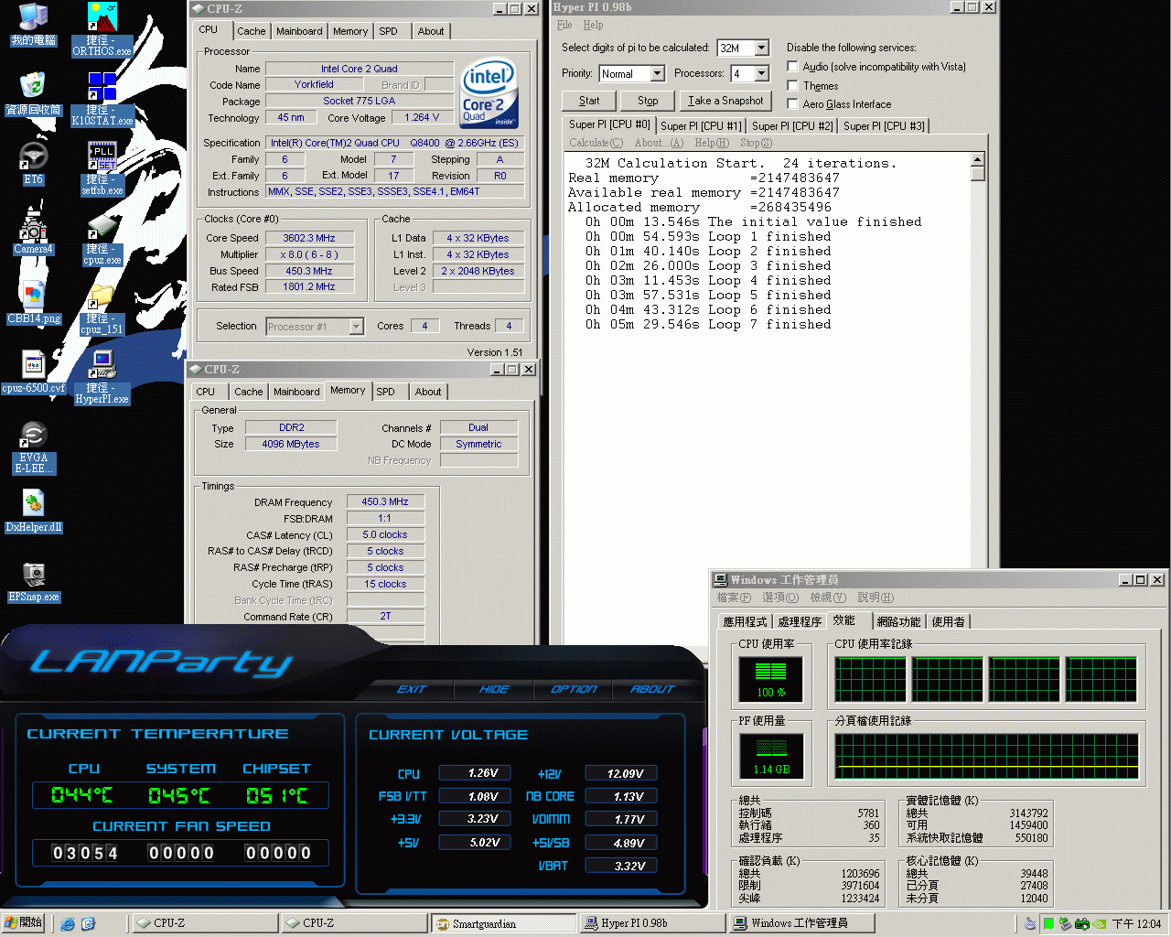
Task: Click the green square system tray icon
Action: (x=1048, y=924)
